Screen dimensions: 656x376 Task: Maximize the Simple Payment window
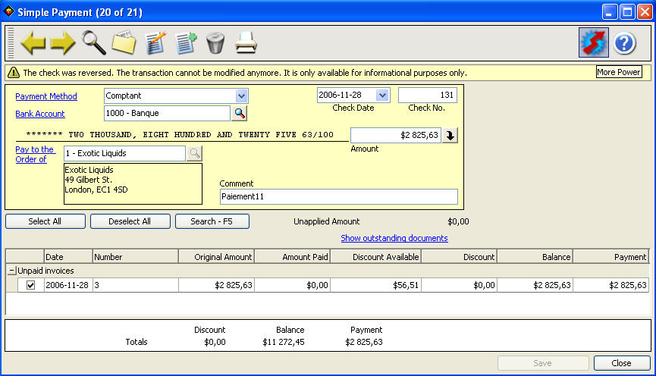pos(627,11)
